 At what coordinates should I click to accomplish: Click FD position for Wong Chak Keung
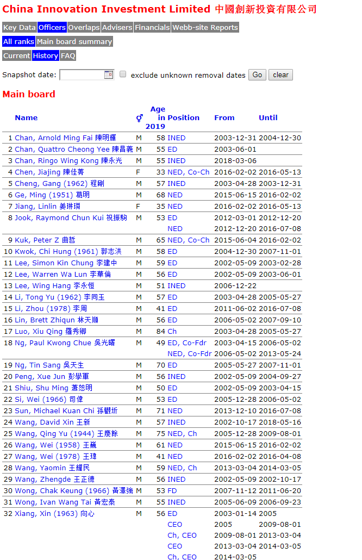point(172,491)
